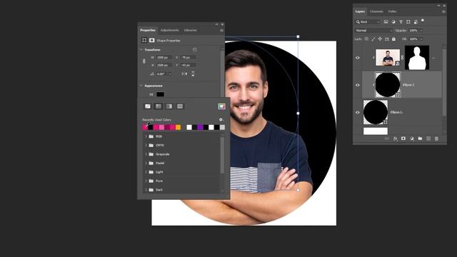Expand the RGB swatch folder
The image size is (457, 257).
coord(146,136)
